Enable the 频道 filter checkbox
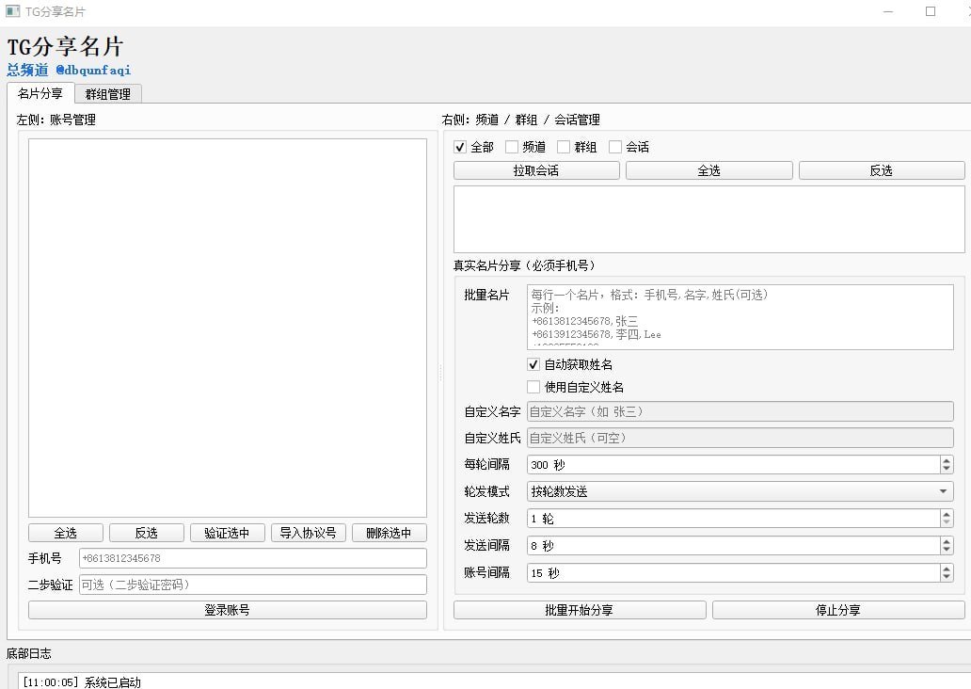This screenshot has height=689, width=971. coord(512,147)
